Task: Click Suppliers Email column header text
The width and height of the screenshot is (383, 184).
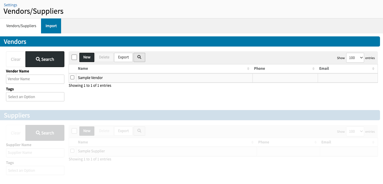Action: (x=326, y=142)
